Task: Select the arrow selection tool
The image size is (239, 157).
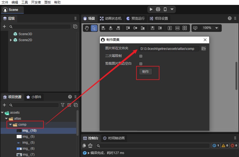Action: (94, 28)
